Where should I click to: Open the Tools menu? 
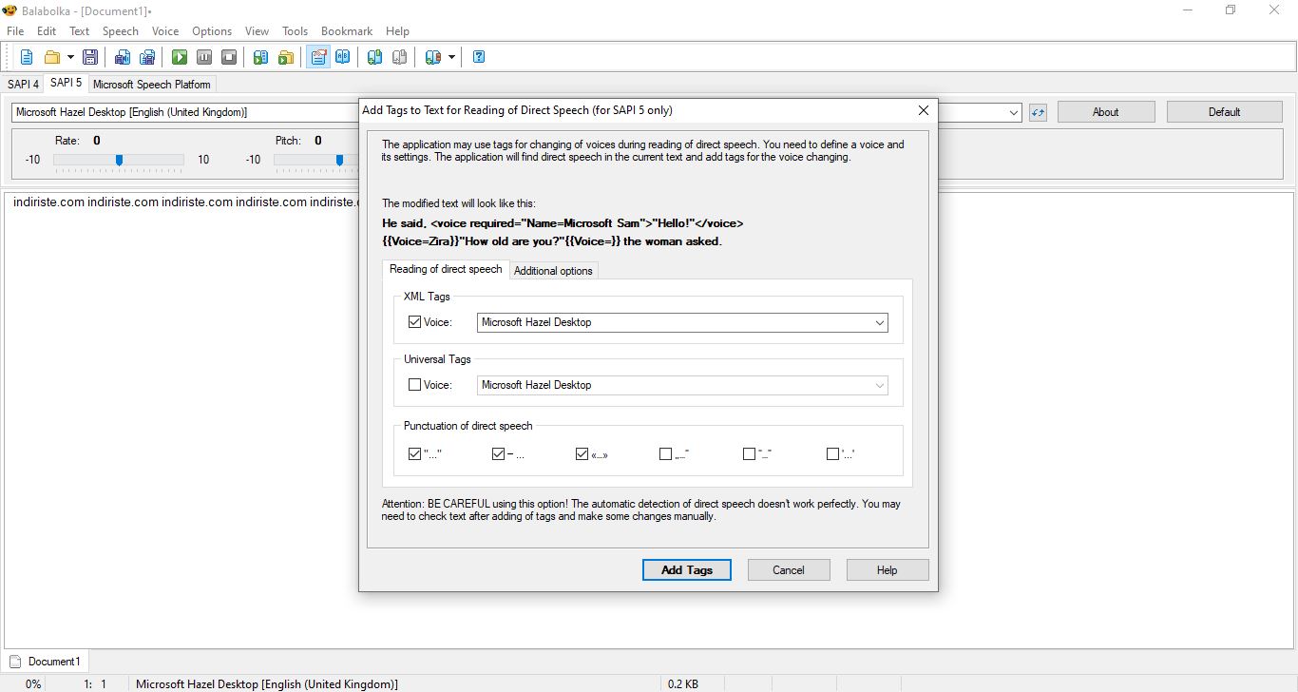(x=295, y=31)
